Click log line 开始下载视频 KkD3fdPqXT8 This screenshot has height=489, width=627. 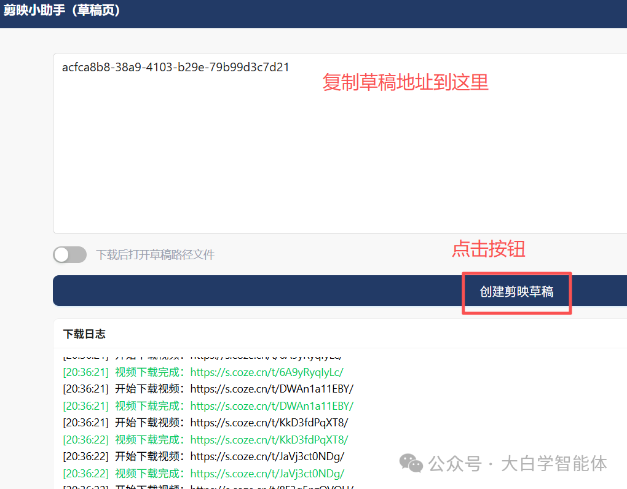205,423
